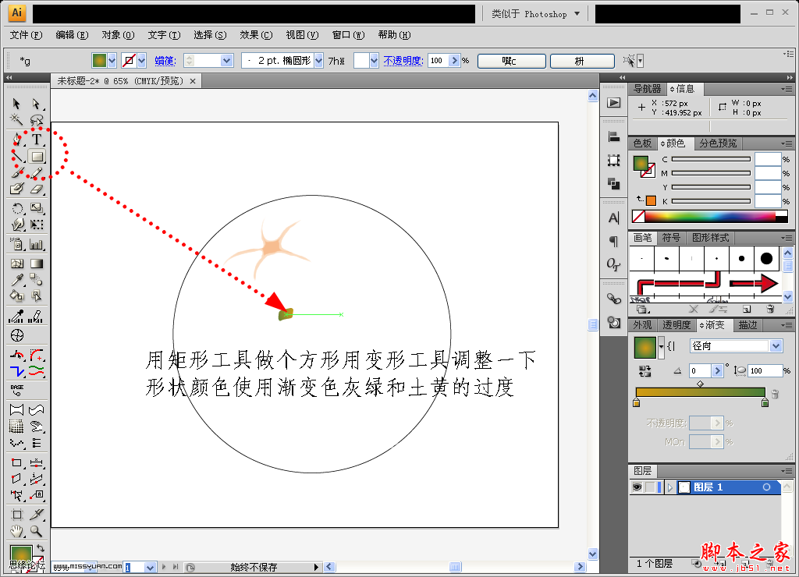
Task: Click the 图层 1 target circle
Action: tap(766, 487)
